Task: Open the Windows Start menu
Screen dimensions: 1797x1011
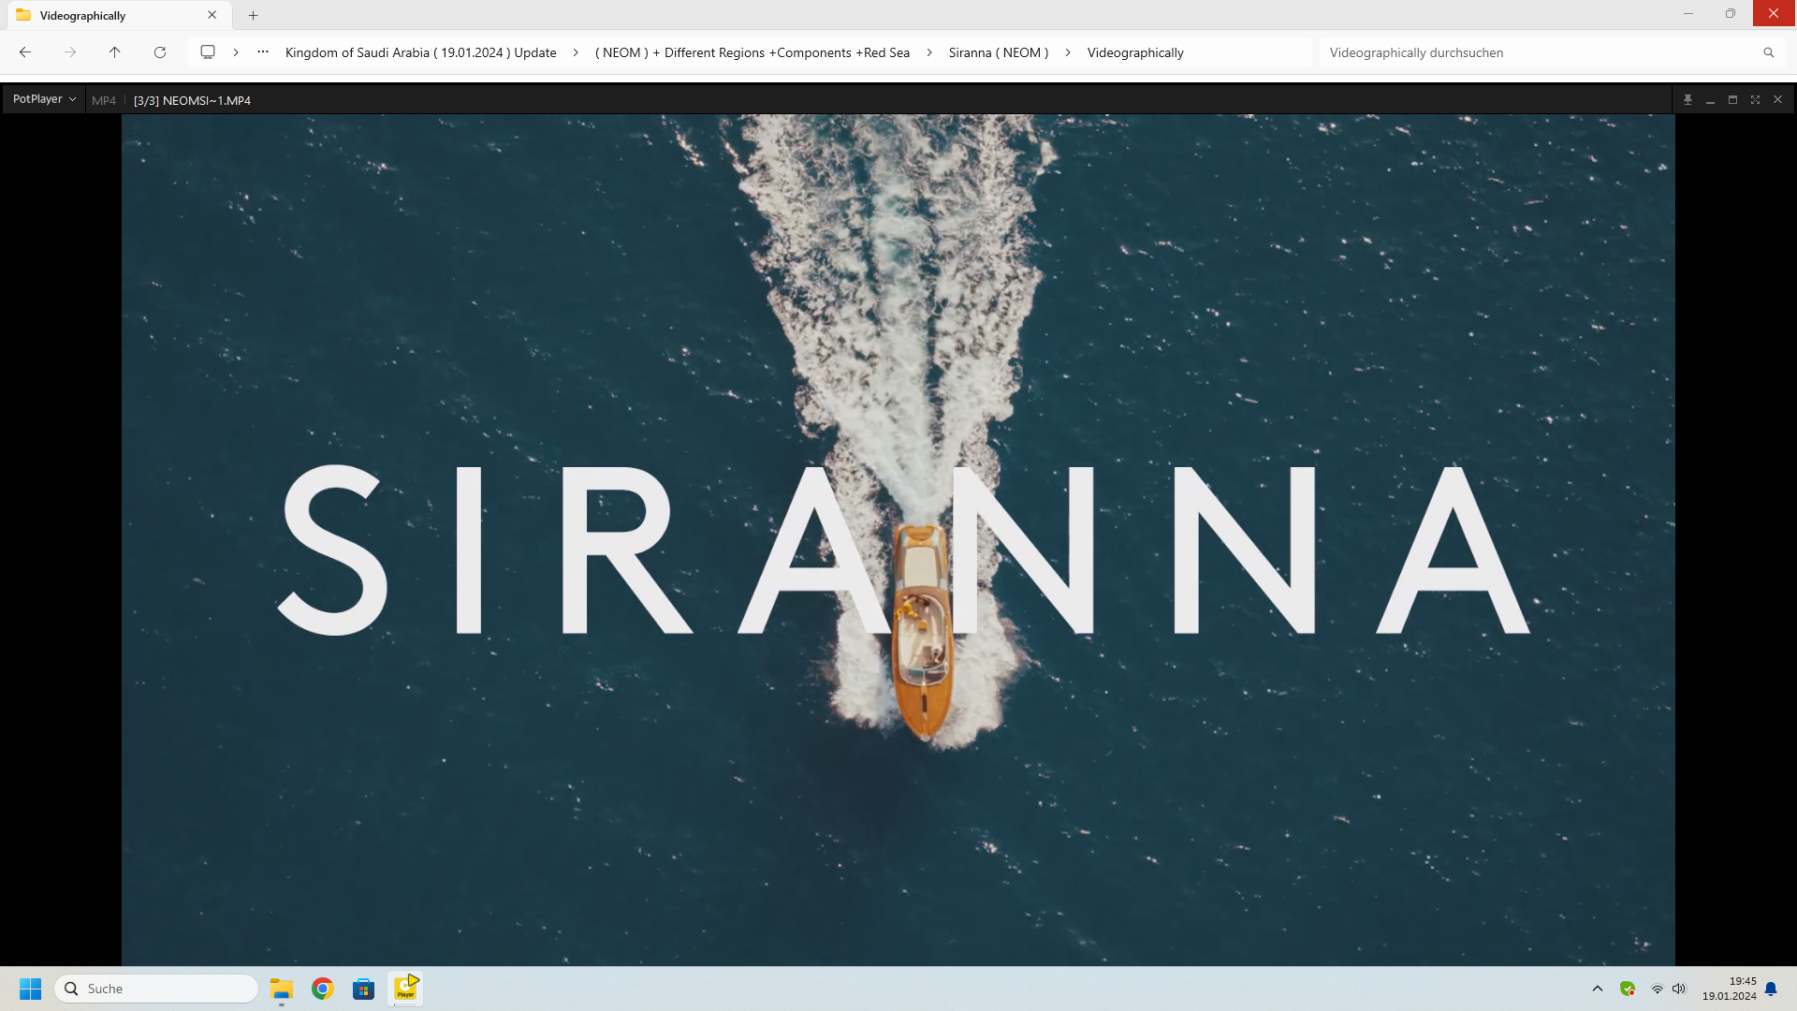Action: pyautogui.click(x=30, y=989)
